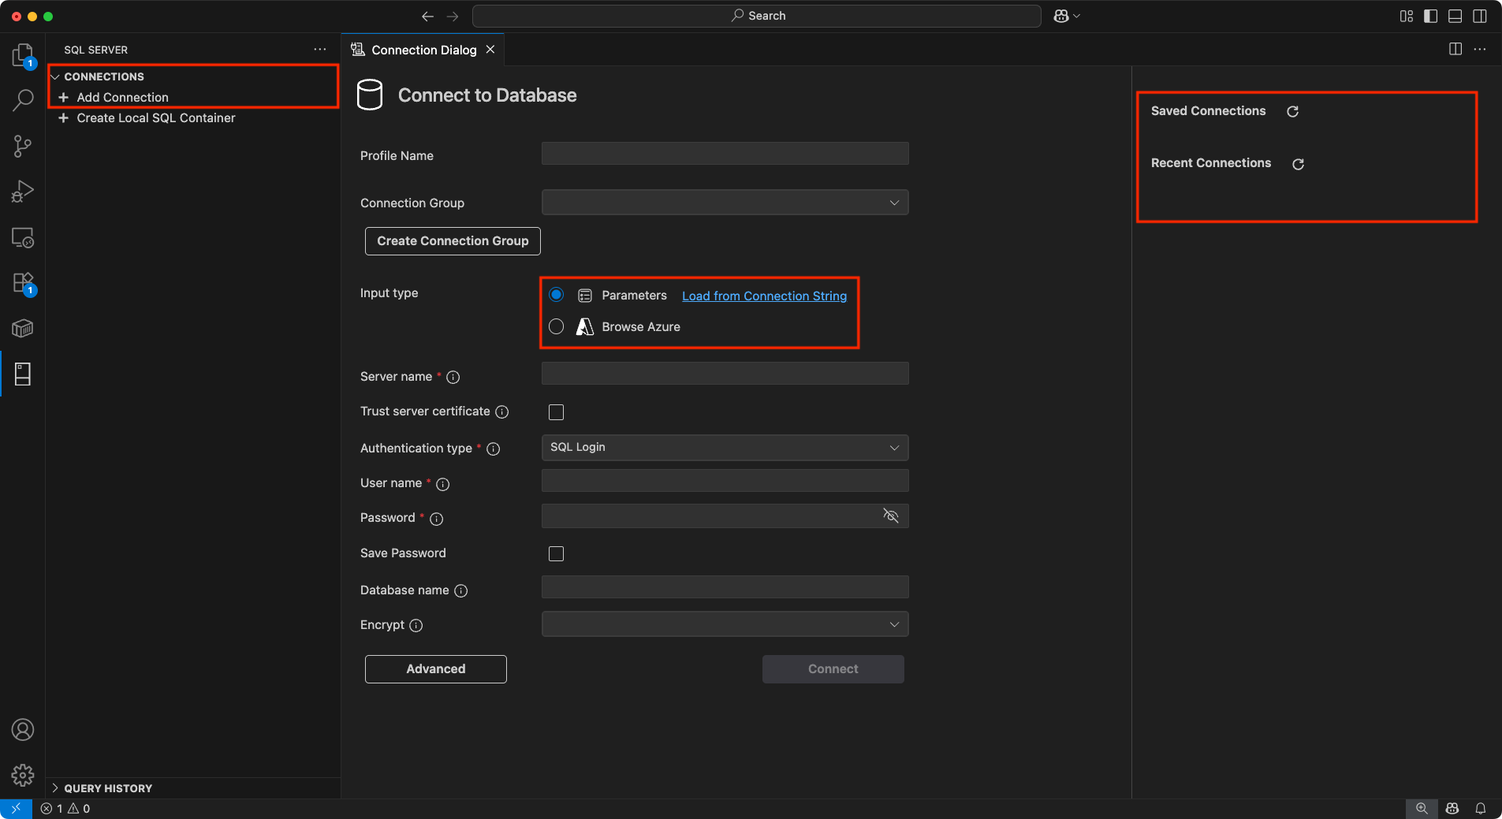
Task: Open the Accounts icon in activity bar
Action: tap(23, 730)
